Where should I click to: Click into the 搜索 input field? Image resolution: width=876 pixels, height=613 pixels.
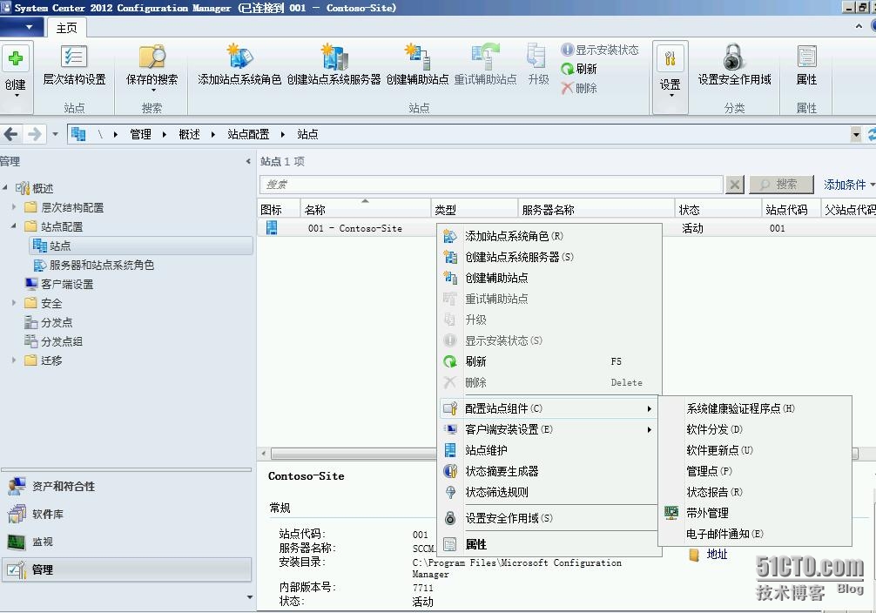click(x=491, y=185)
